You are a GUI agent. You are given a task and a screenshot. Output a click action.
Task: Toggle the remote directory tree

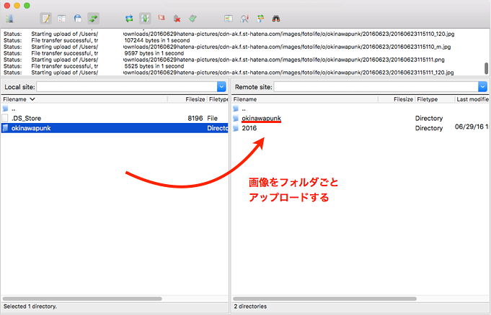(78, 19)
